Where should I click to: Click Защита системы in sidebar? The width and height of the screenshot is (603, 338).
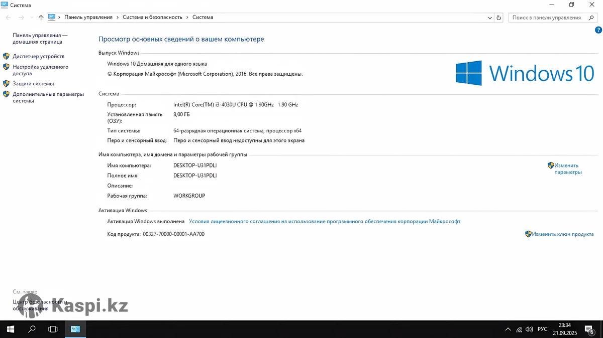click(x=33, y=84)
